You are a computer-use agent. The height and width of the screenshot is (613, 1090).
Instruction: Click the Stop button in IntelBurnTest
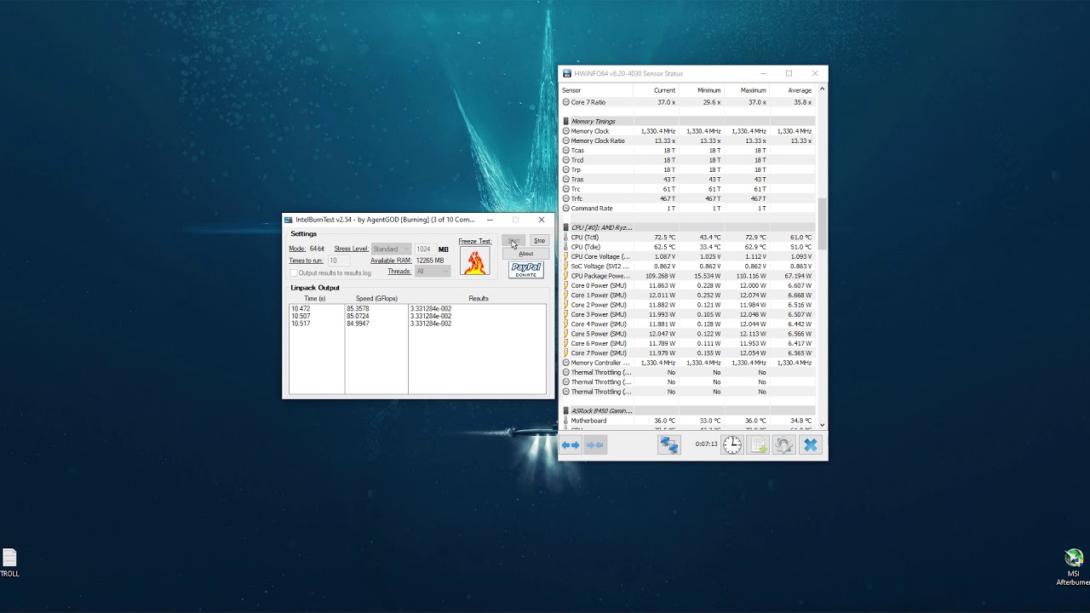539,241
